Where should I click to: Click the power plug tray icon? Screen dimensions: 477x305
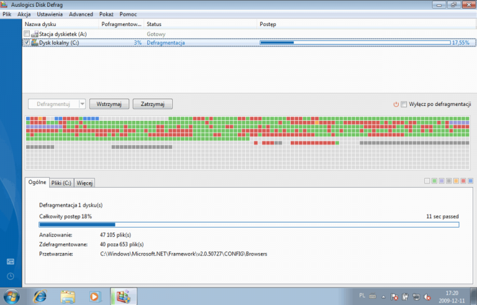tap(405, 297)
